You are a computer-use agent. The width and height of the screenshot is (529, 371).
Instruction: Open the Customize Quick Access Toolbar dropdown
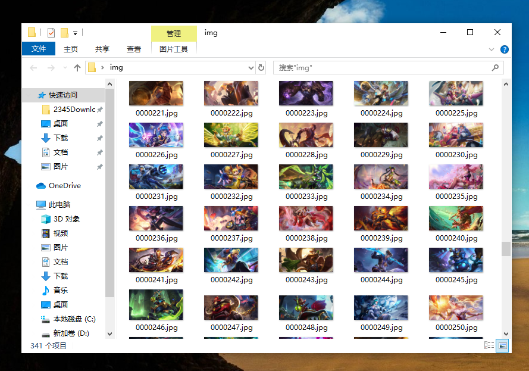(75, 33)
